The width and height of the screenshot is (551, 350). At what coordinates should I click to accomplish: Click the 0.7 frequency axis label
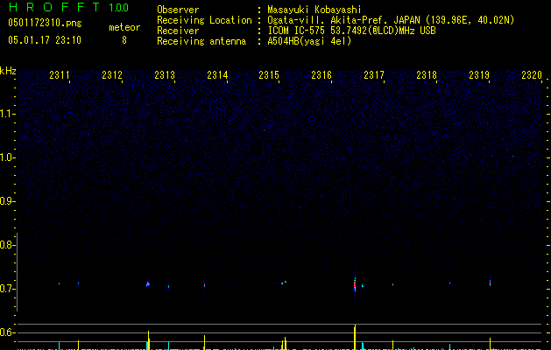[6, 289]
